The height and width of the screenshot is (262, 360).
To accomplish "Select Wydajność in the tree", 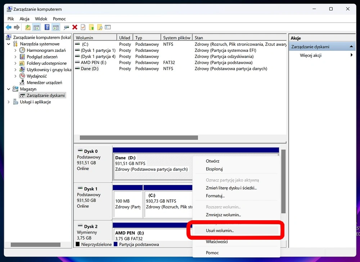I will point(37,76).
